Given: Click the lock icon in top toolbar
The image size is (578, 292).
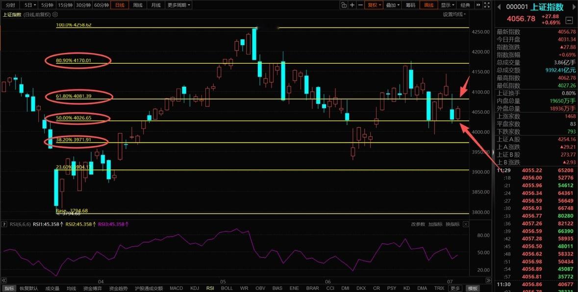Looking at the screenshot, I should click(x=344, y=5).
